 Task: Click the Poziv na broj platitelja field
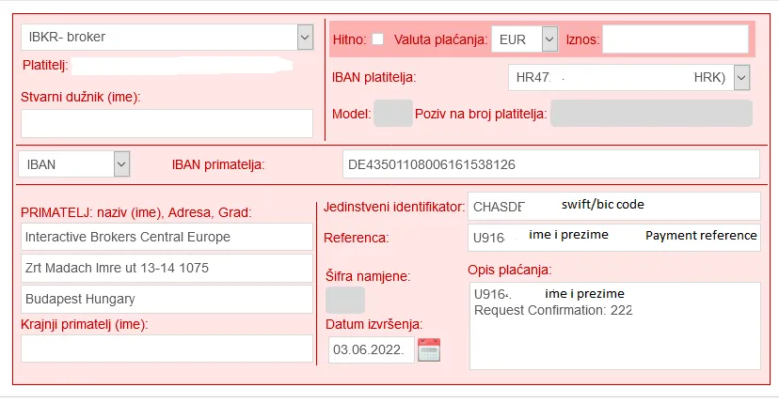[x=651, y=113]
